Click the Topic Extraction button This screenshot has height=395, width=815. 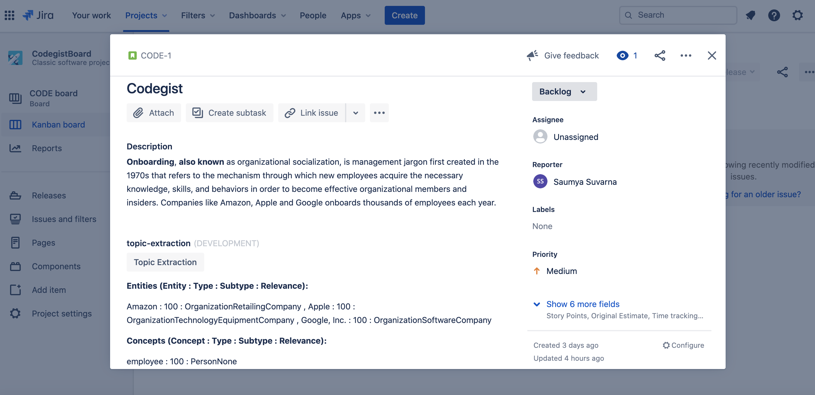pyautogui.click(x=165, y=262)
